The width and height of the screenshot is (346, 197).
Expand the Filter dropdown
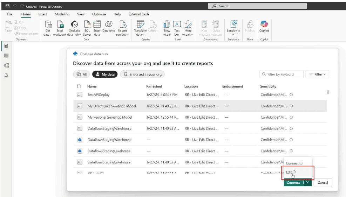(317, 75)
